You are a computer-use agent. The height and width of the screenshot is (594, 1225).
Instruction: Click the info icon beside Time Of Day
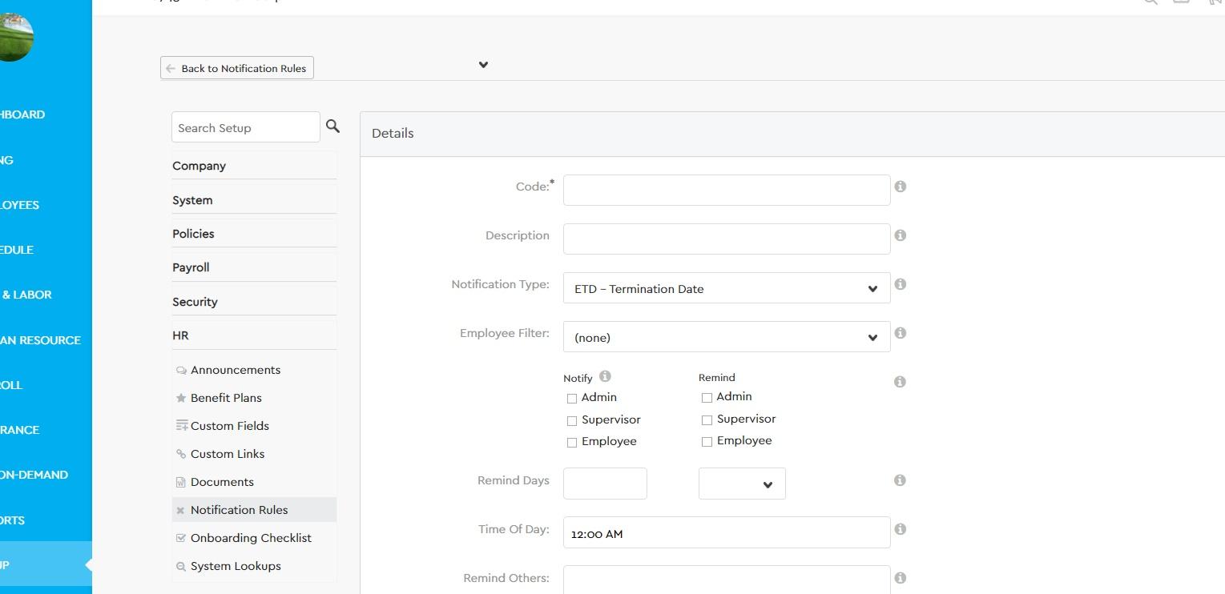(x=900, y=529)
